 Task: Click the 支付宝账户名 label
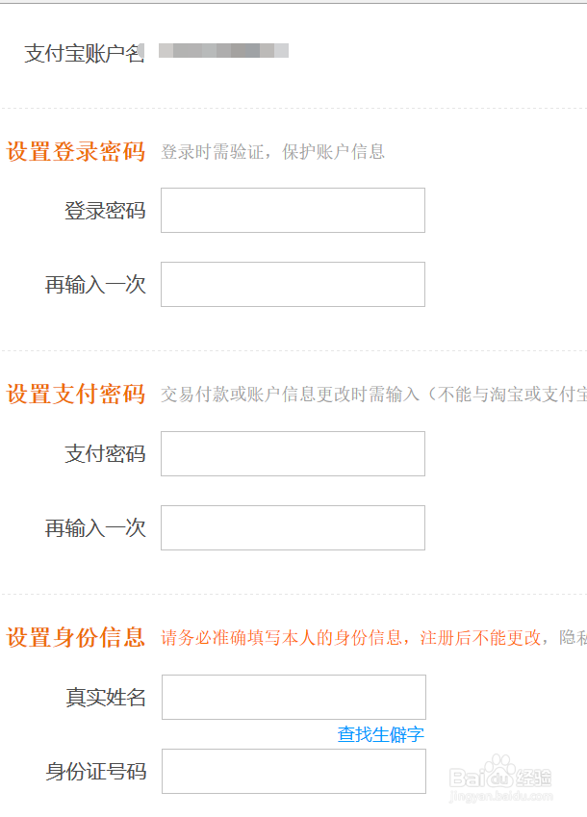(85, 54)
